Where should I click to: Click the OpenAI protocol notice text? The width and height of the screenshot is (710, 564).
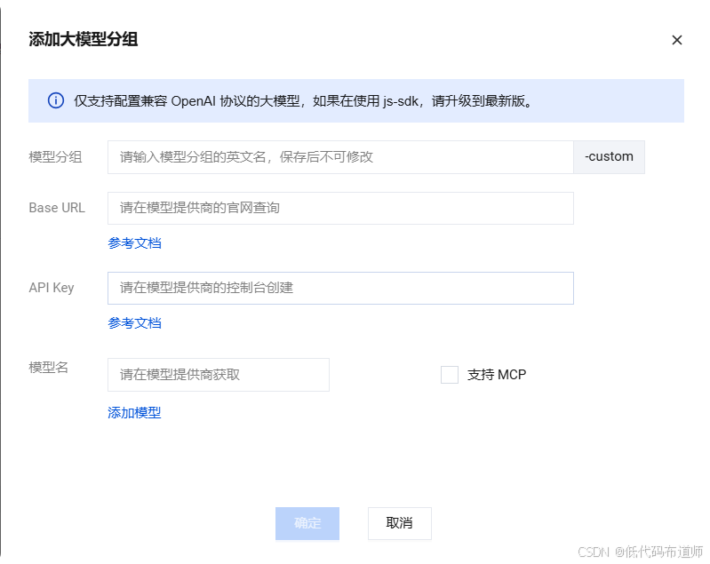[303, 101]
